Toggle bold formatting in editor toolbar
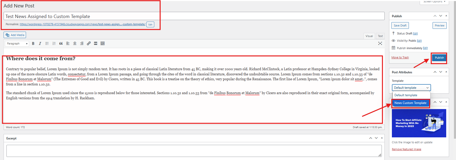Image resolution: width=456 pixels, height=160 pixels. [33, 43]
